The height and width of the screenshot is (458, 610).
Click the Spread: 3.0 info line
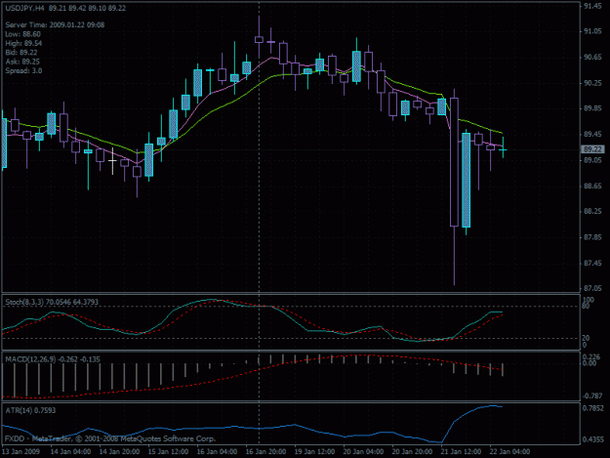23,71
